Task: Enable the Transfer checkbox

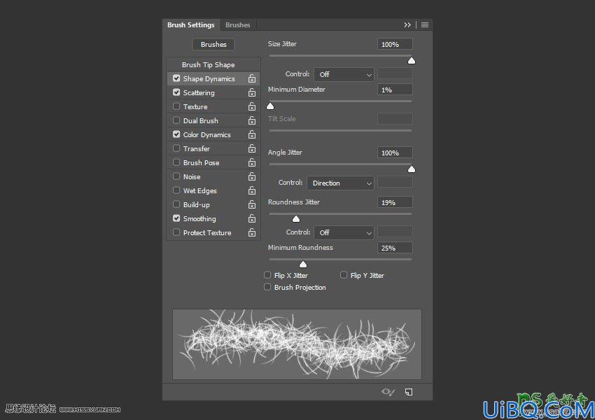Action: click(176, 148)
